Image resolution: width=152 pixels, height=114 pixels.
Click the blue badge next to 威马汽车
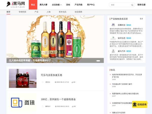[128, 51]
